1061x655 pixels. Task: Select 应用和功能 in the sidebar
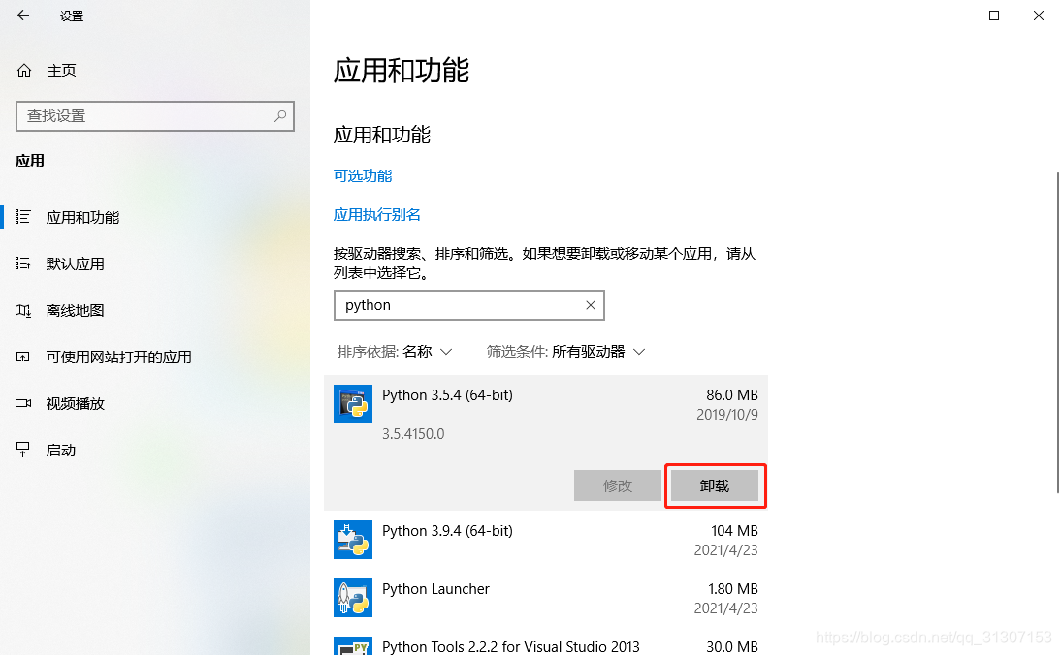(82, 218)
